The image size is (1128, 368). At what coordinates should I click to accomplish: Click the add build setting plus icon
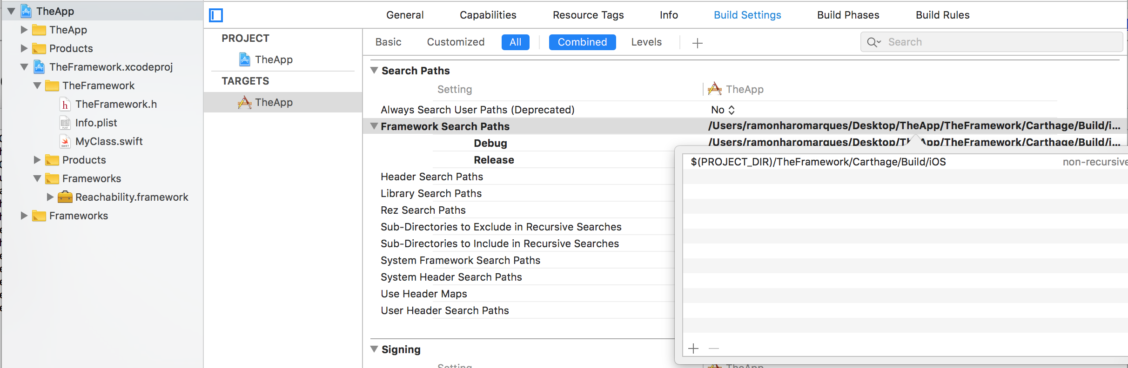pos(697,43)
